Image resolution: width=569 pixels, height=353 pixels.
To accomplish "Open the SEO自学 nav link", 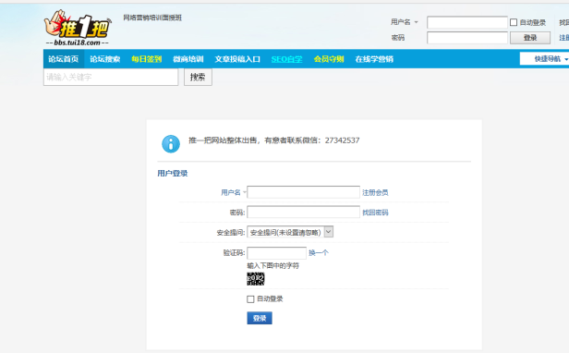I will [x=286, y=59].
